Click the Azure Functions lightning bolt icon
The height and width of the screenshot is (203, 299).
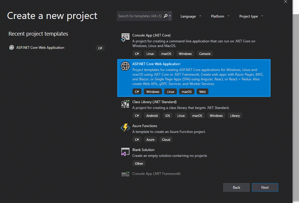[125, 128]
